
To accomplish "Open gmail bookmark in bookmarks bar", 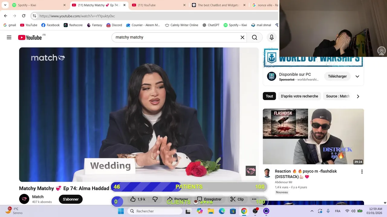I will click(x=9, y=25).
